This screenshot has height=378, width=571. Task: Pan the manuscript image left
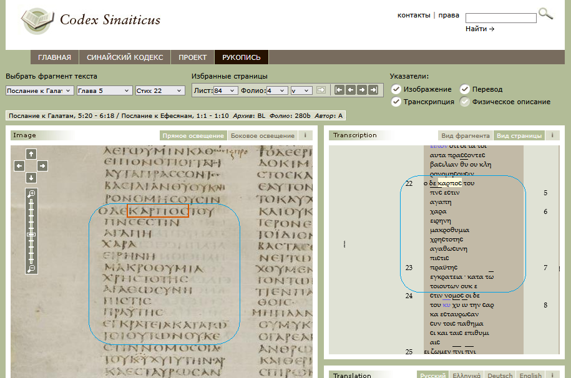pos(19,166)
